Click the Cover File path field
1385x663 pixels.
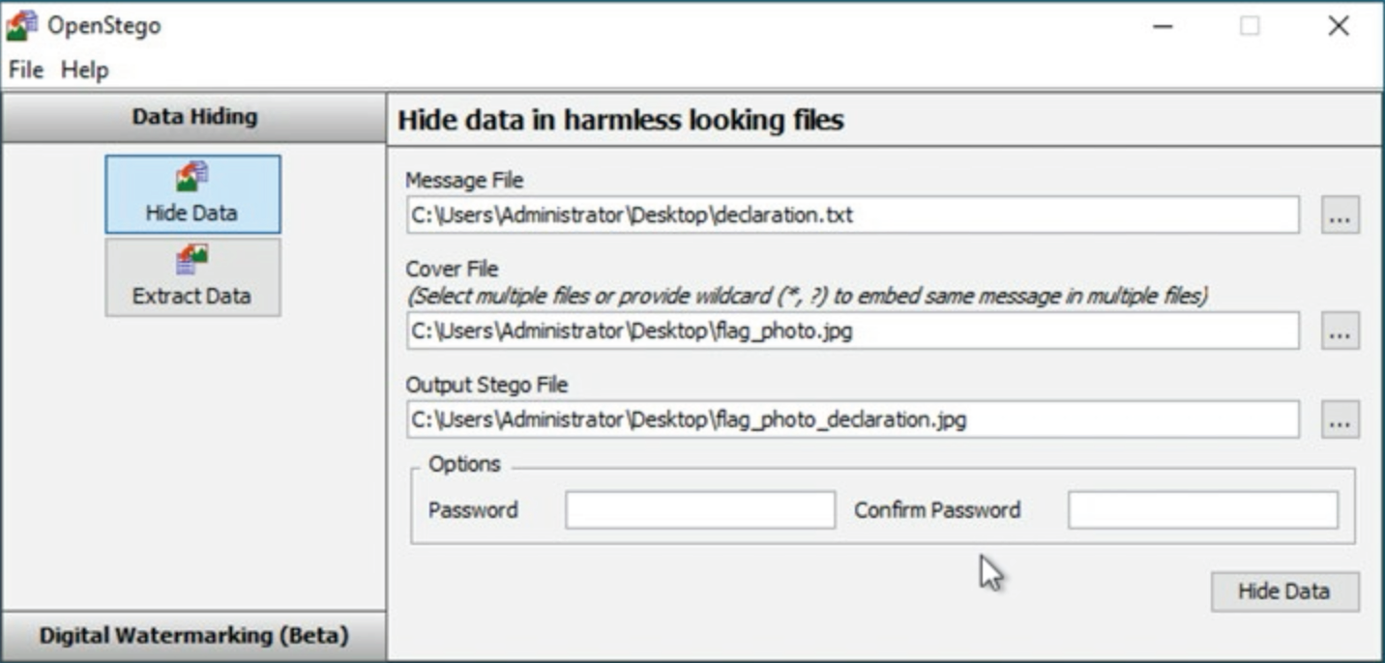pyautogui.click(x=852, y=331)
